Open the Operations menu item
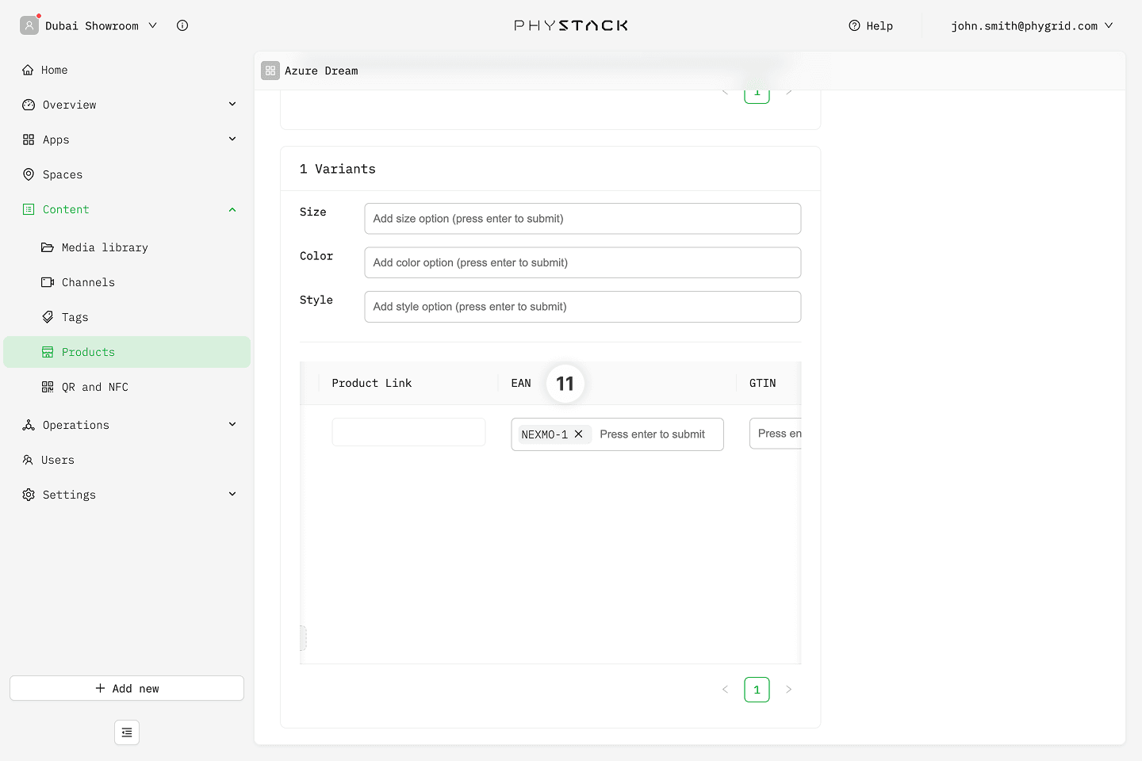The width and height of the screenshot is (1142, 761). click(x=127, y=425)
